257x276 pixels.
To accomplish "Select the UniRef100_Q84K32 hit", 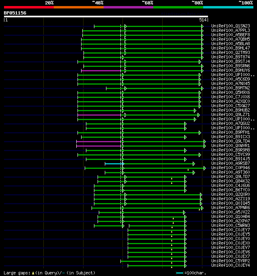I will pyautogui.click(x=230, y=181).
